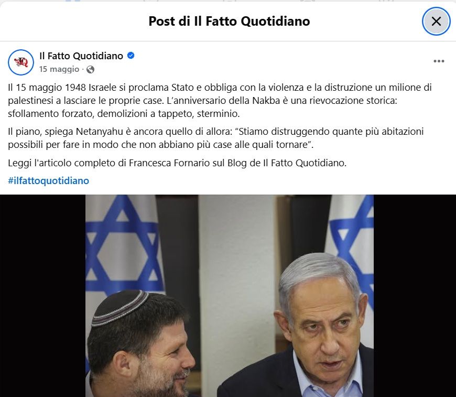Click the globe public audience icon
This screenshot has width=456, height=397.
[x=91, y=70]
